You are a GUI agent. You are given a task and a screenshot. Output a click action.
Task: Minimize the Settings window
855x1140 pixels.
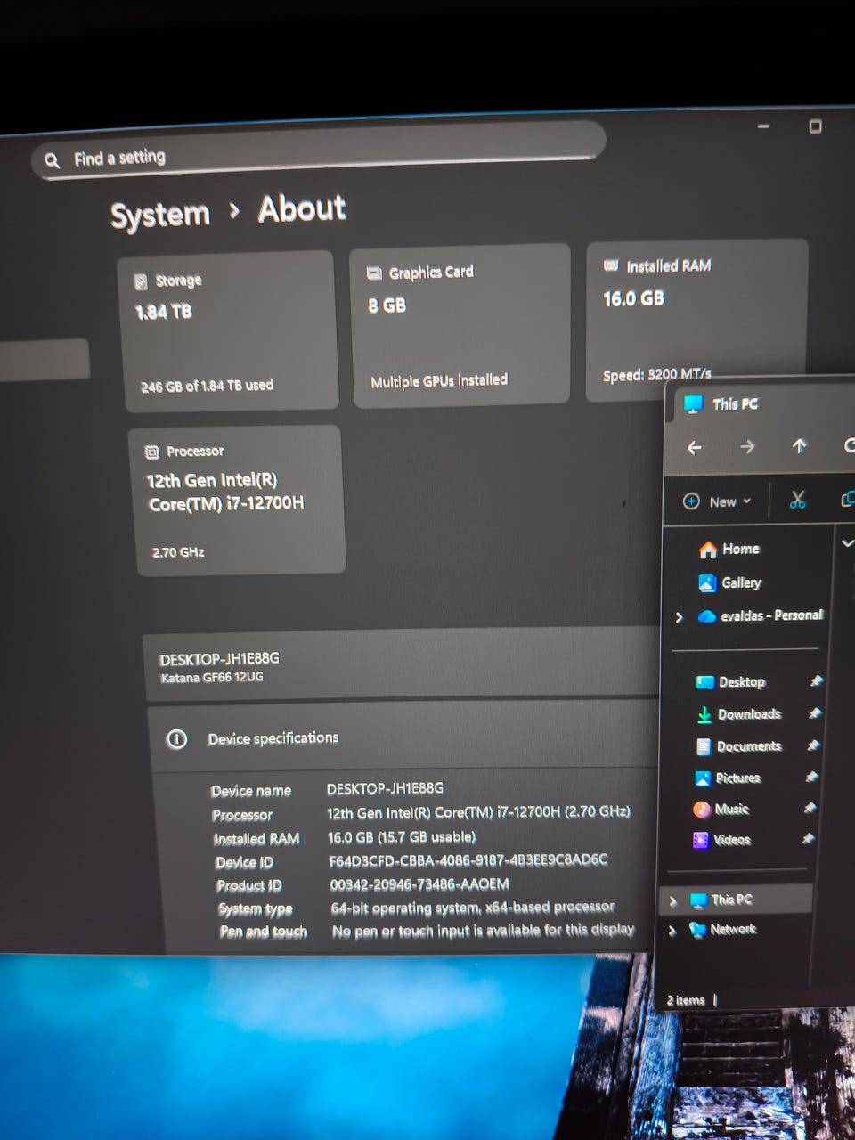(x=763, y=126)
